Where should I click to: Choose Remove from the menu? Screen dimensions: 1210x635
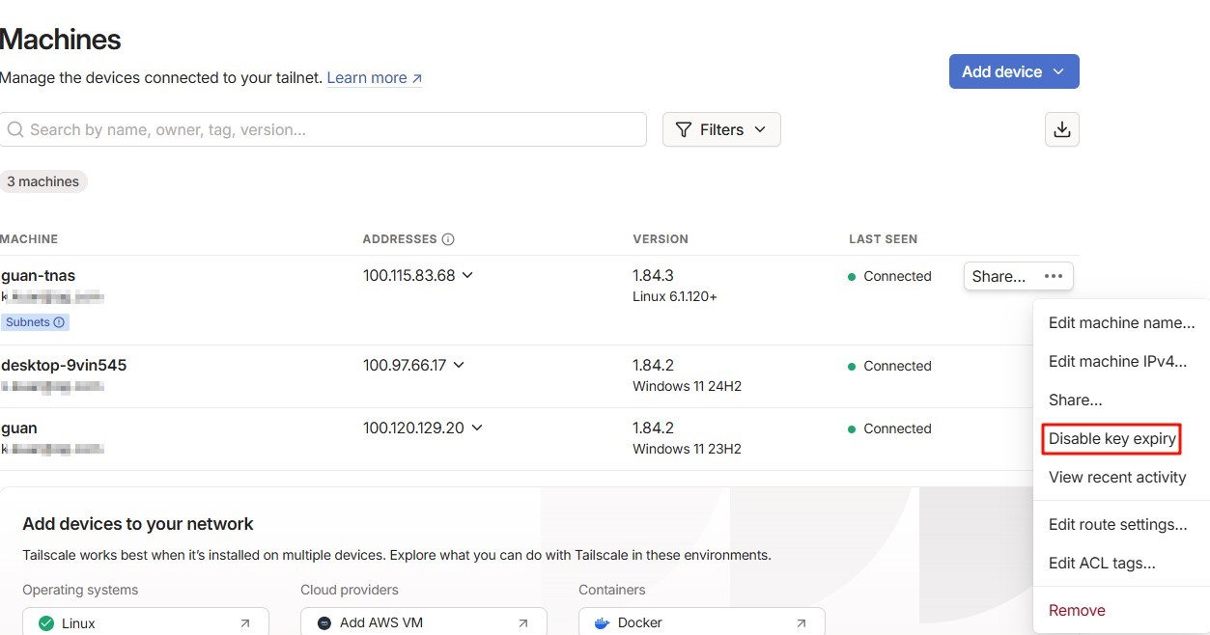click(x=1121, y=610)
